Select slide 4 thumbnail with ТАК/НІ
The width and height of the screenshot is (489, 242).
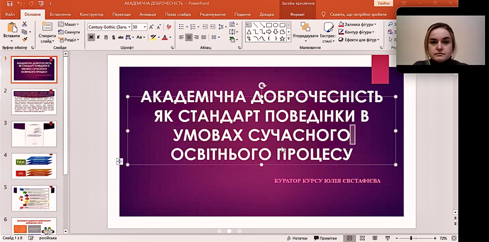[34, 166]
